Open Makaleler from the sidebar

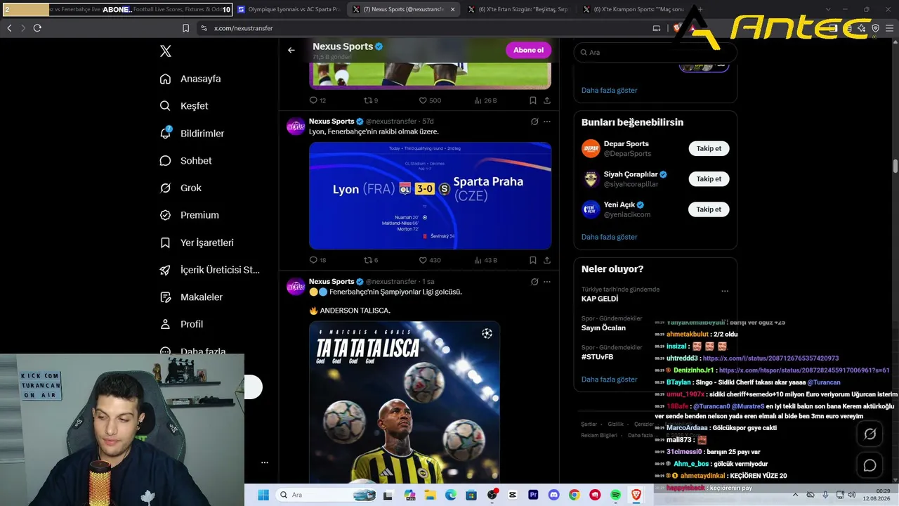tap(191, 297)
